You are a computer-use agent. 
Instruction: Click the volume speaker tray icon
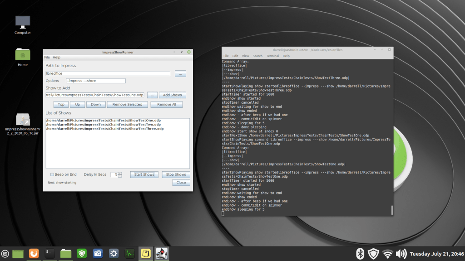(x=401, y=254)
